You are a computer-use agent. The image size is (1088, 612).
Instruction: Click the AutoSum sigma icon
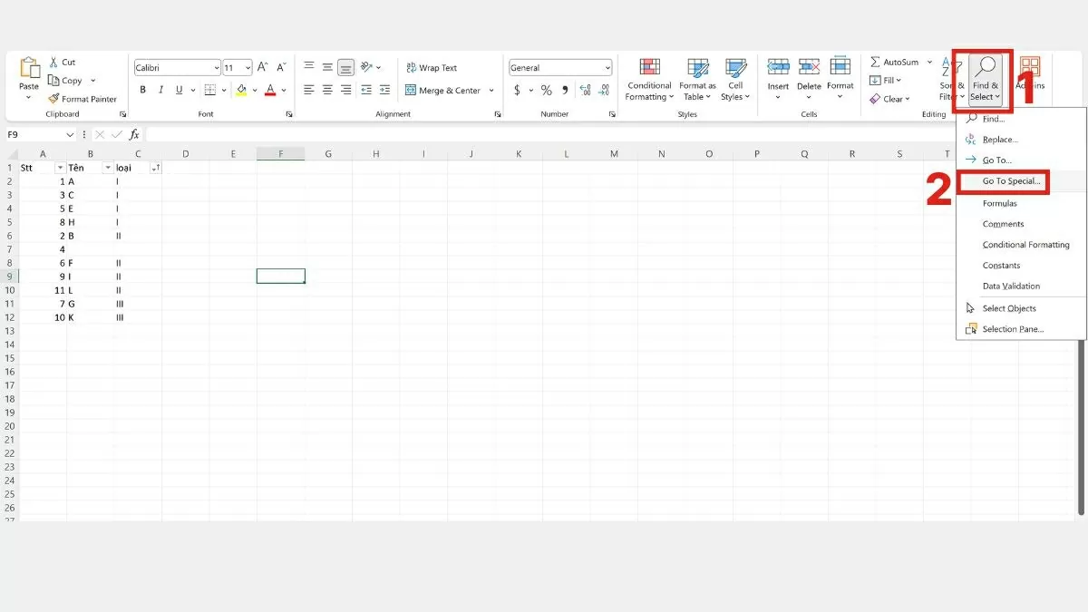pyautogui.click(x=875, y=62)
